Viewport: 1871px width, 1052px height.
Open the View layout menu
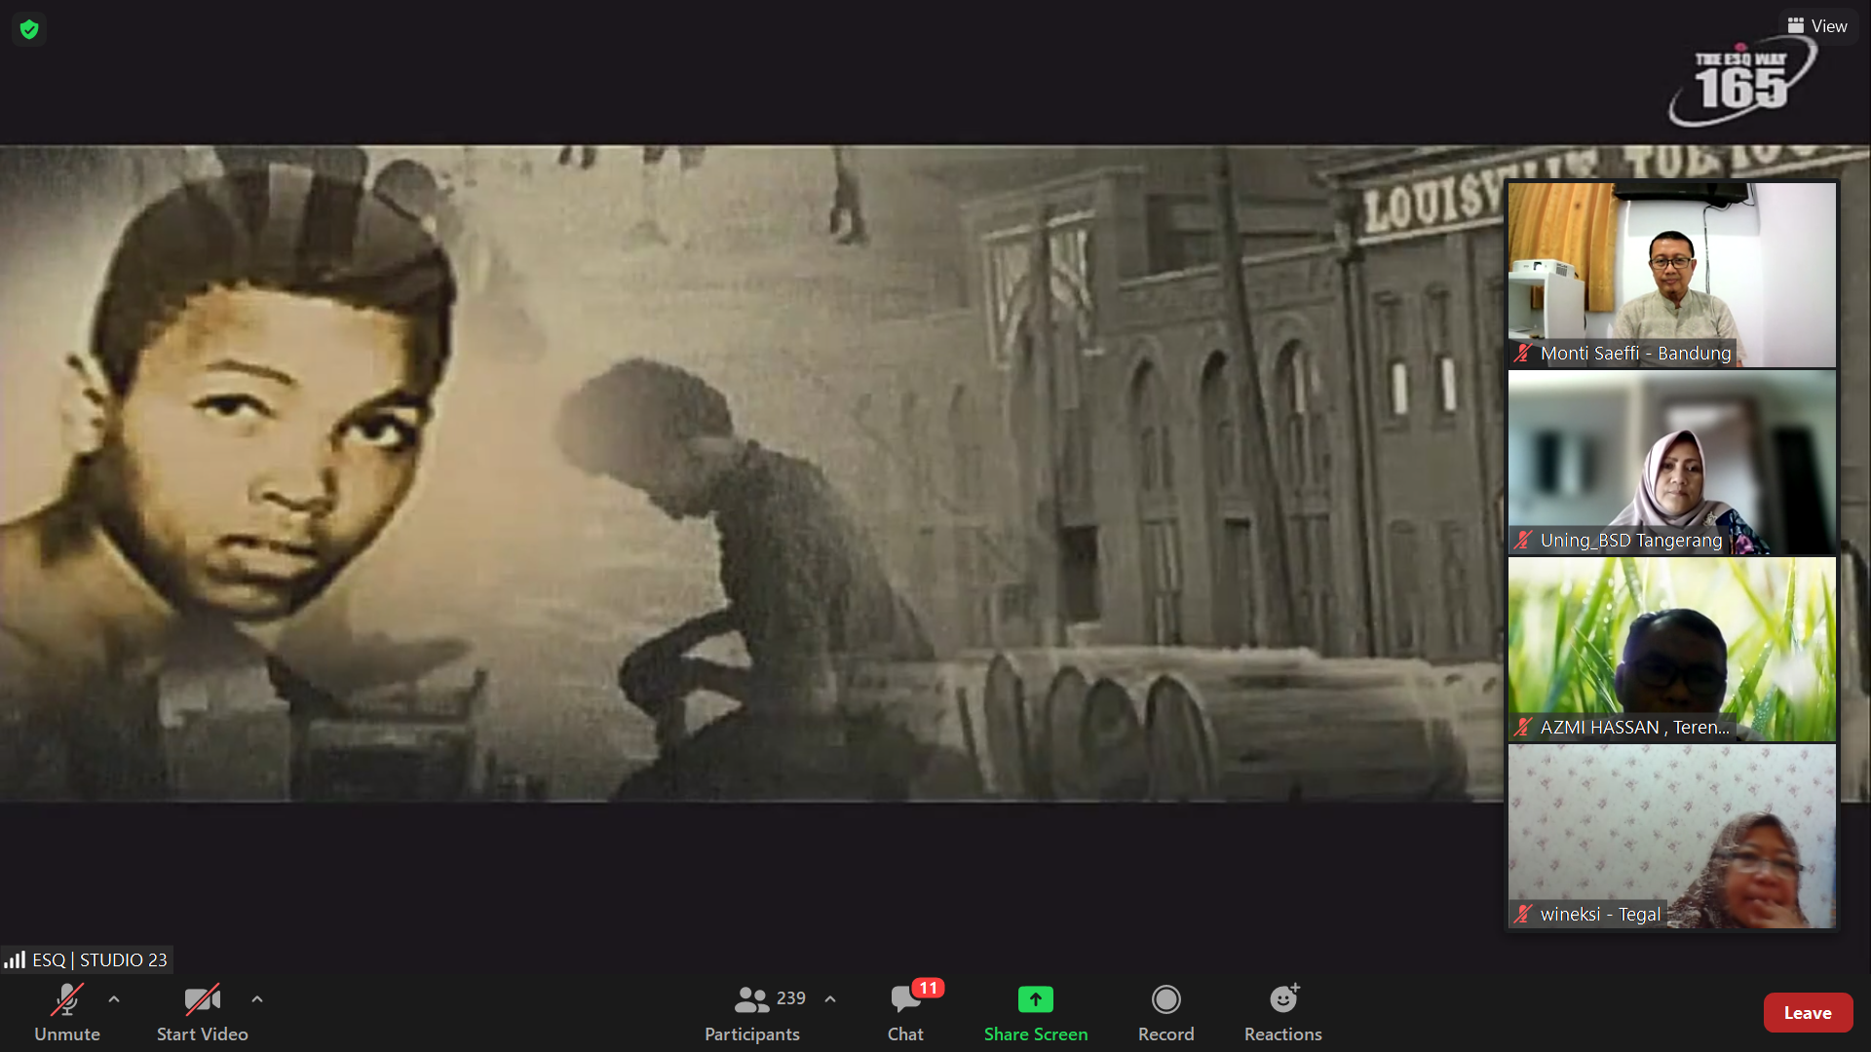pyautogui.click(x=1817, y=26)
